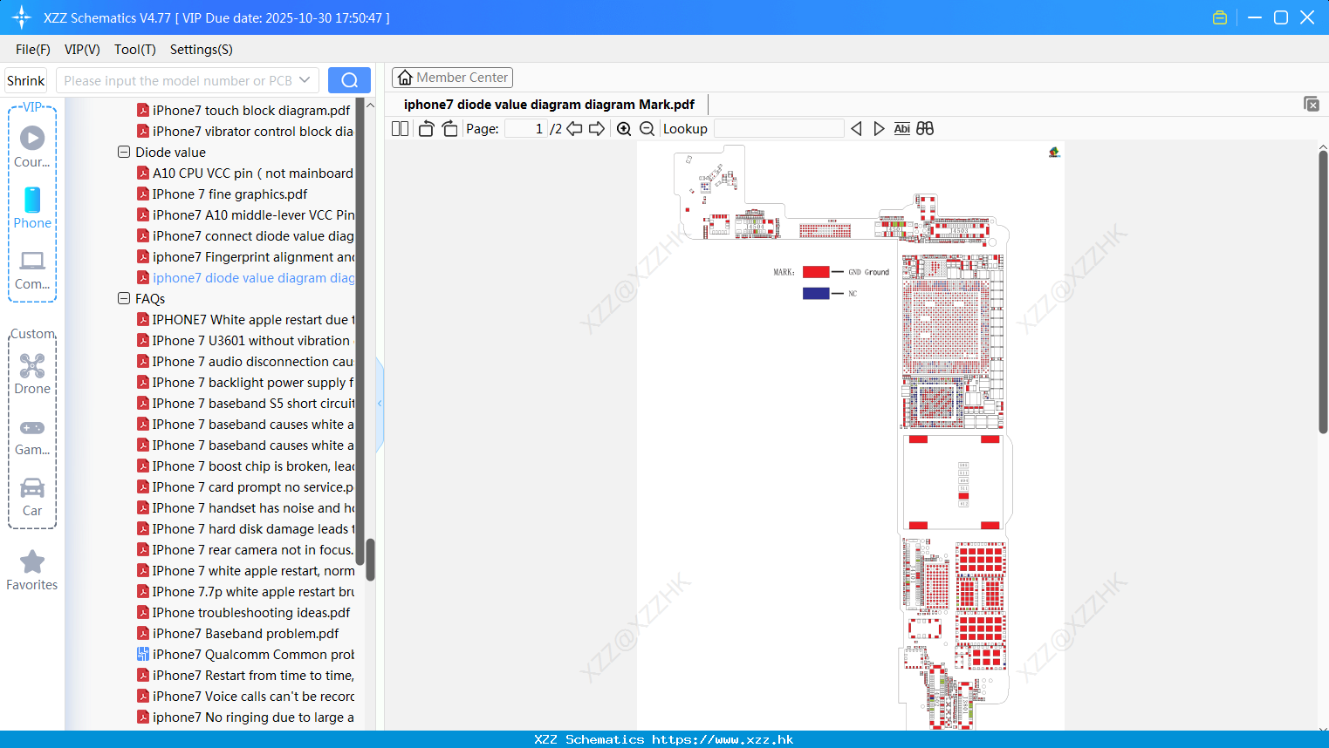The width and height of the screenshot is (1329, 748).
Task: Collapse the side panel with the splitter arrow
Action: click(380, 404)
